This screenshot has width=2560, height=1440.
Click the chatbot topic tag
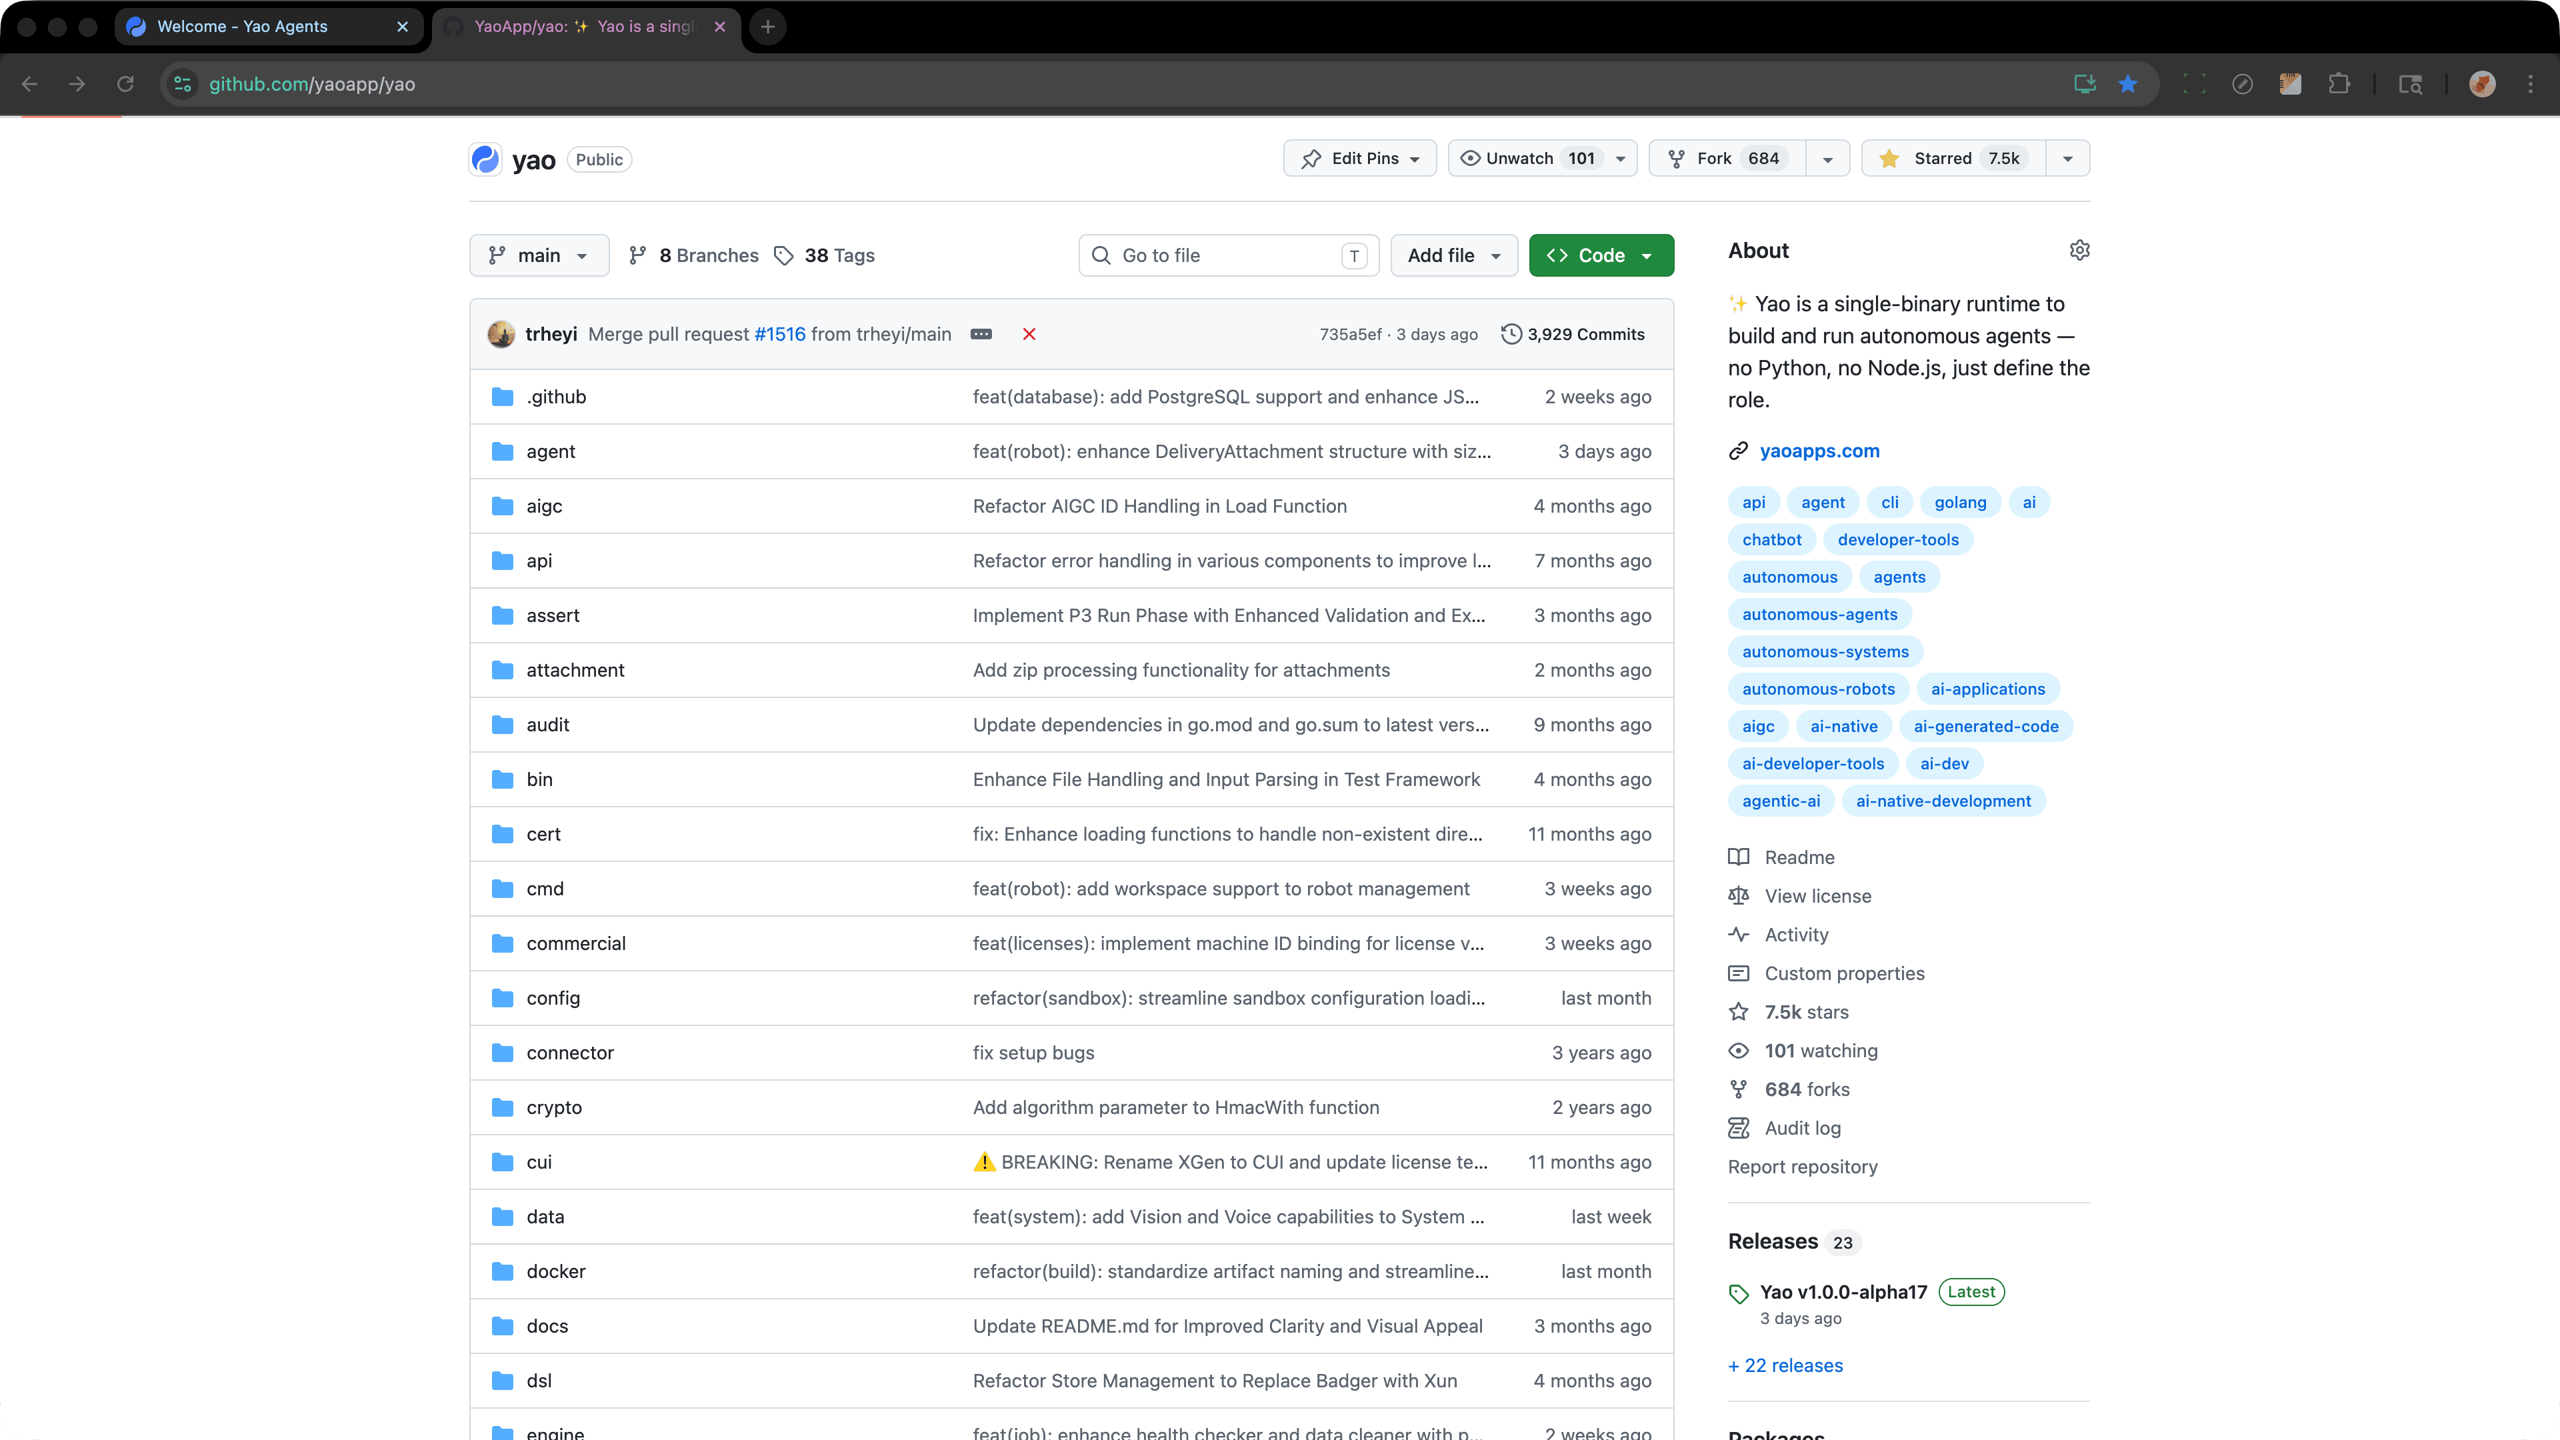1771,539
